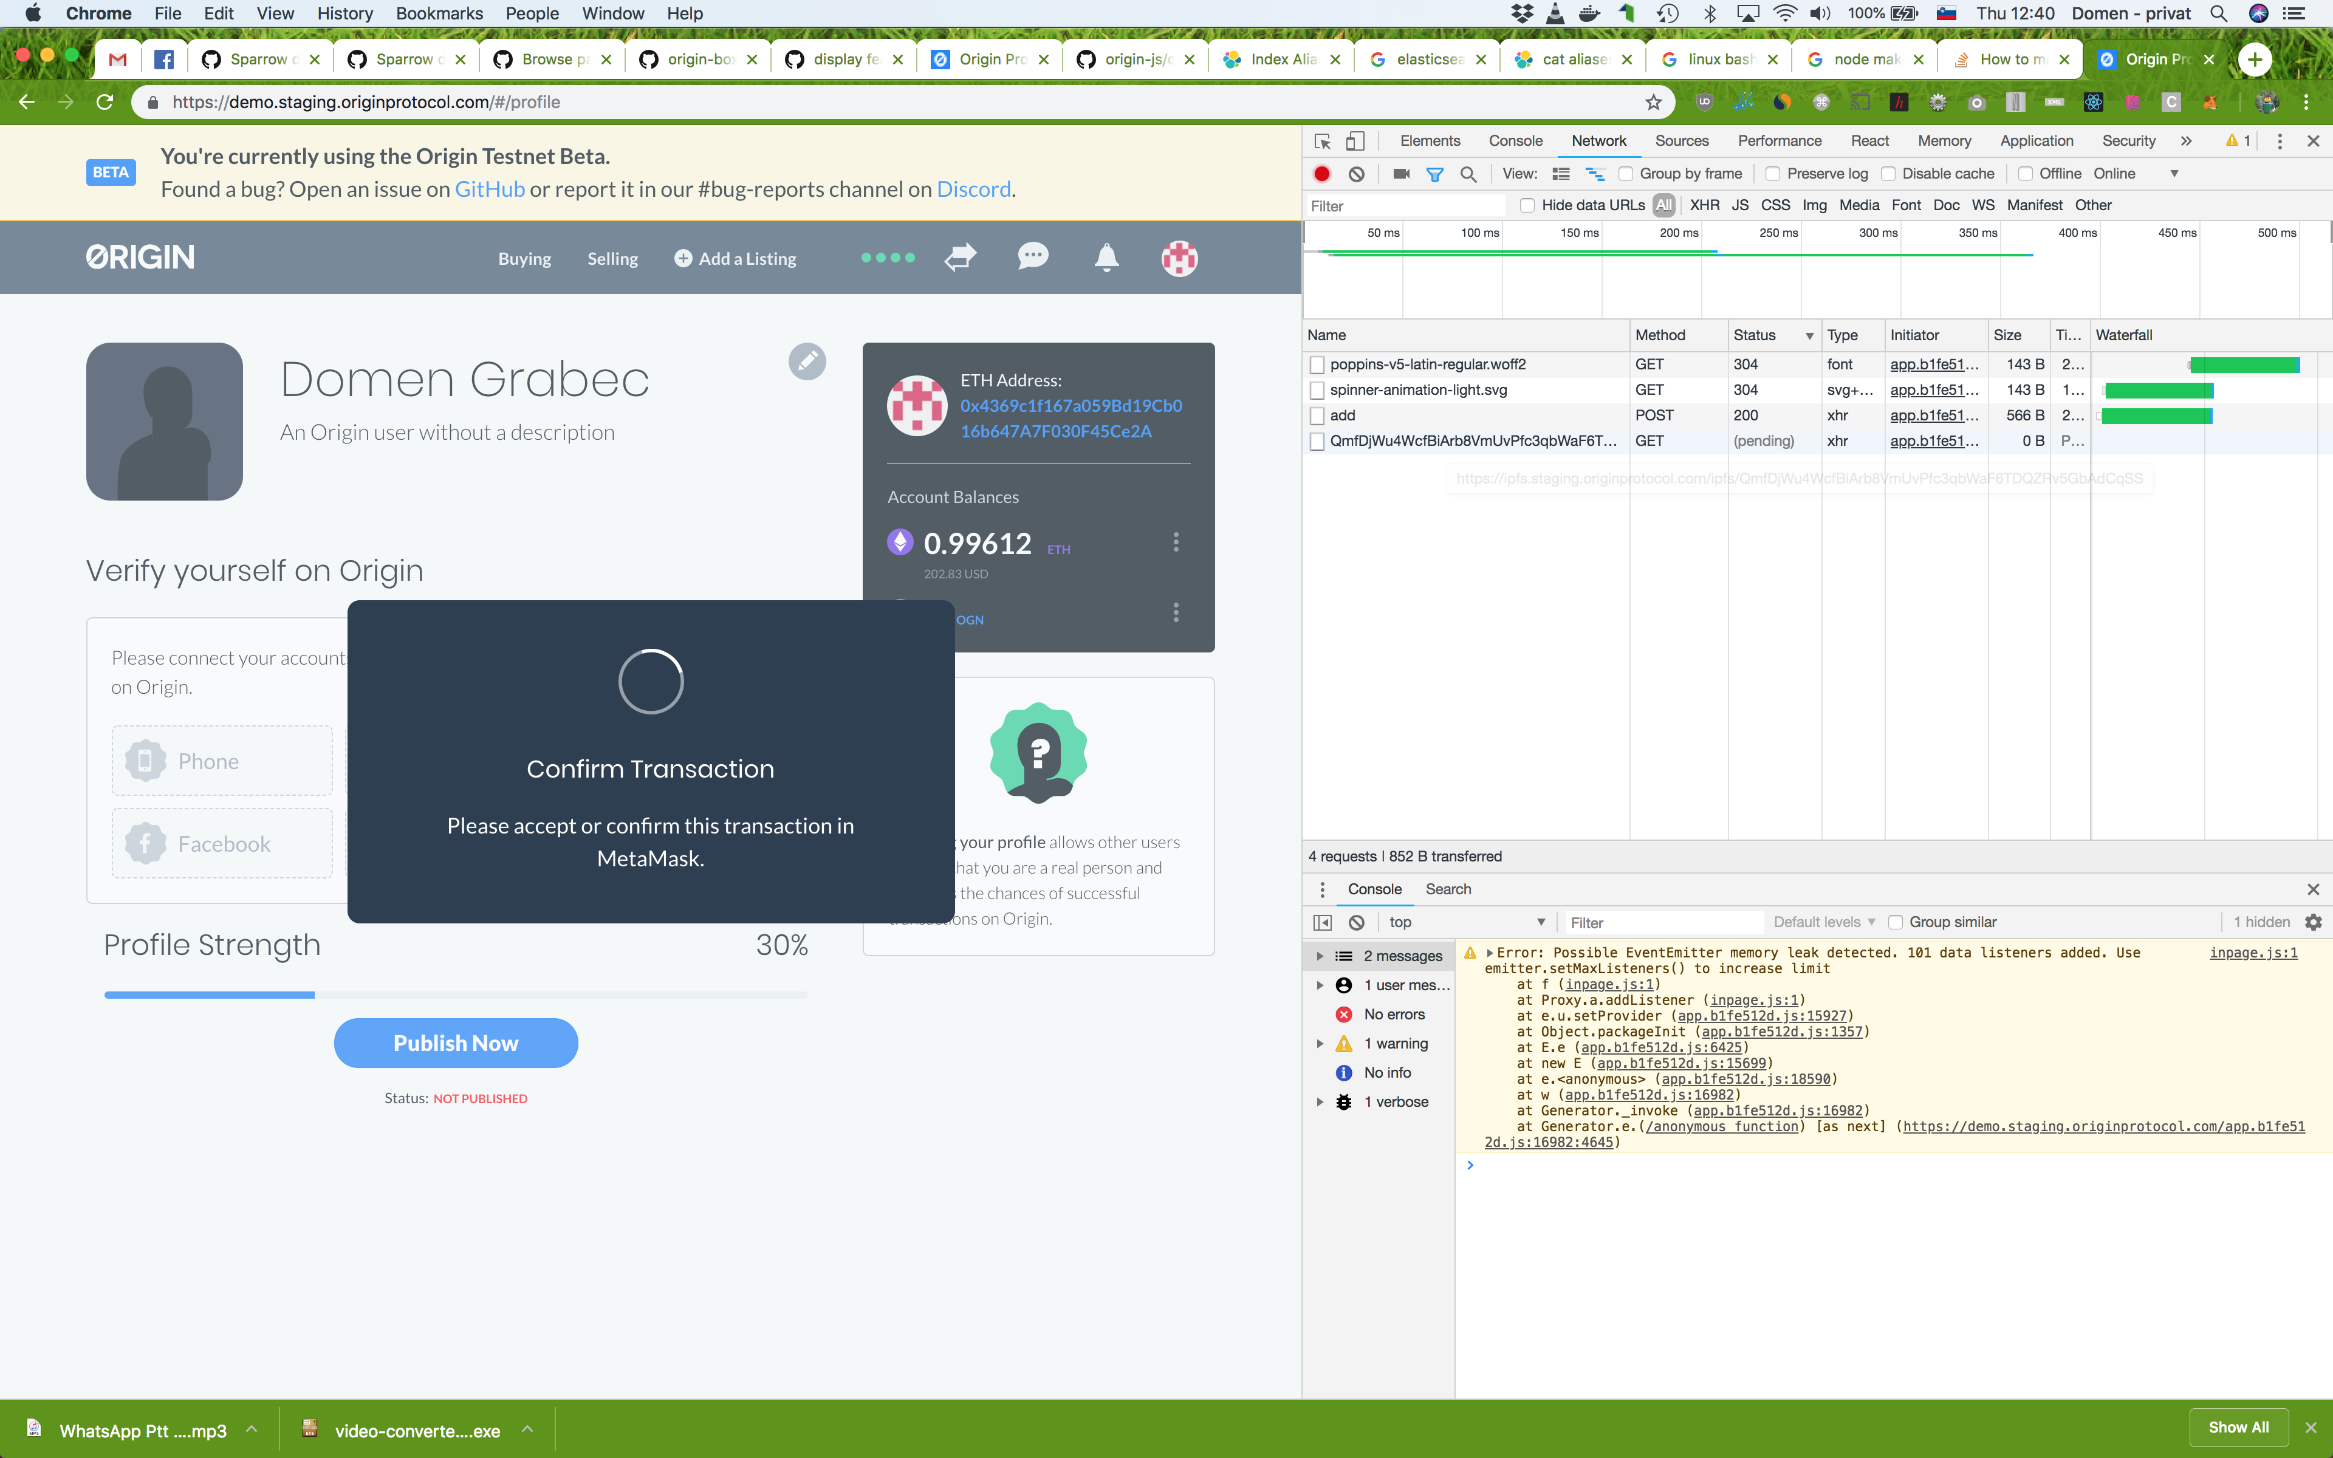This screenshot has width=2333, height=1458.
Task: Clear the network requests log
Action: click(1357, 174)
